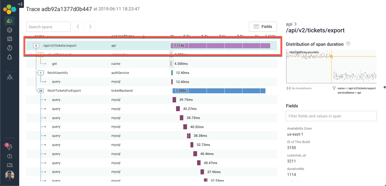Collapse fetchTicketsForExport span showing 26 children
This screenshot has width=386, height=186.
(40, 91)
